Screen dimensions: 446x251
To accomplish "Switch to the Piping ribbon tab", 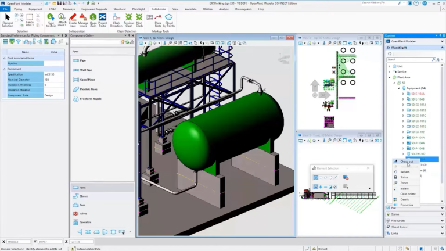I will (x=18, y=9).
